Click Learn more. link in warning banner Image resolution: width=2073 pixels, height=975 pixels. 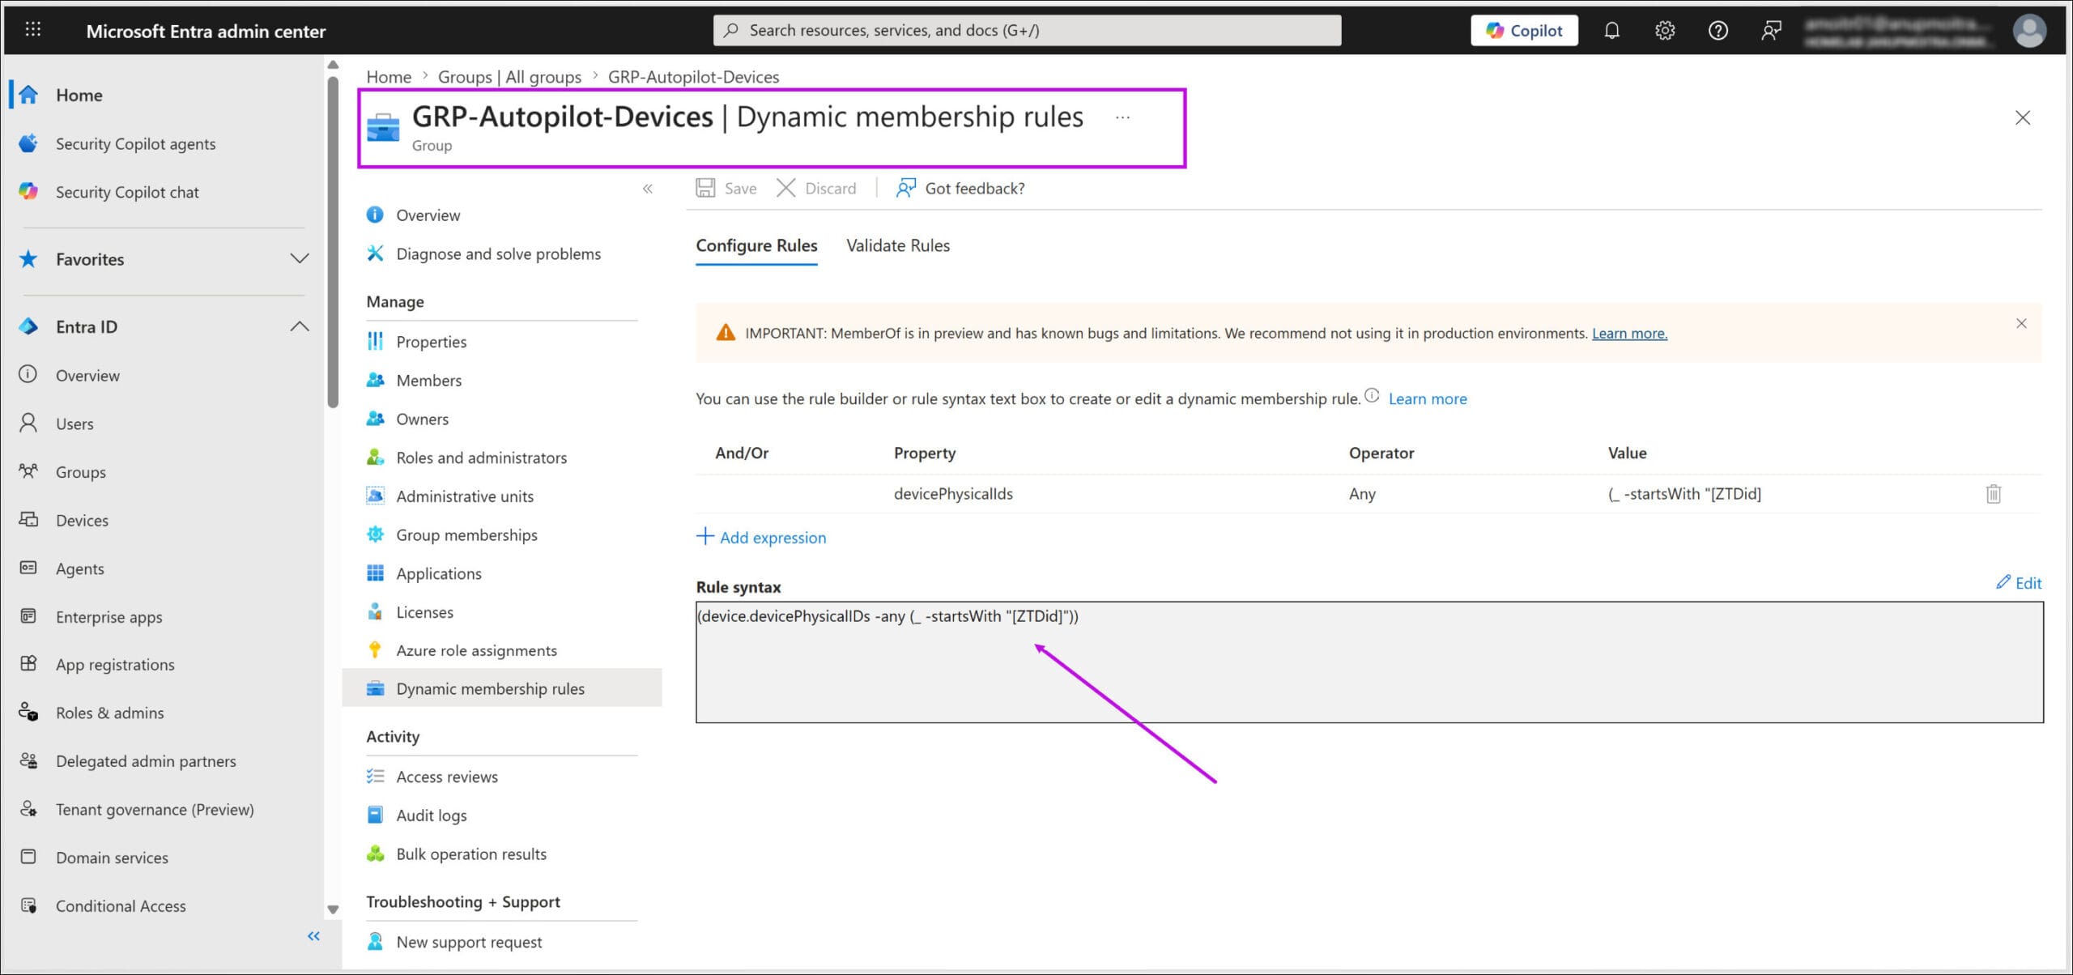(1629, 334)
